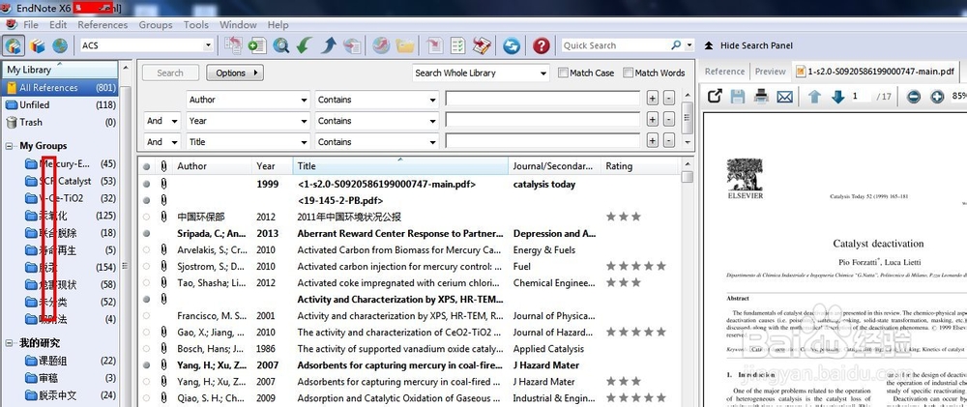Open the Title search field dropdown
Viewport: 967px width, 407px height.
(x=249, y=142)
